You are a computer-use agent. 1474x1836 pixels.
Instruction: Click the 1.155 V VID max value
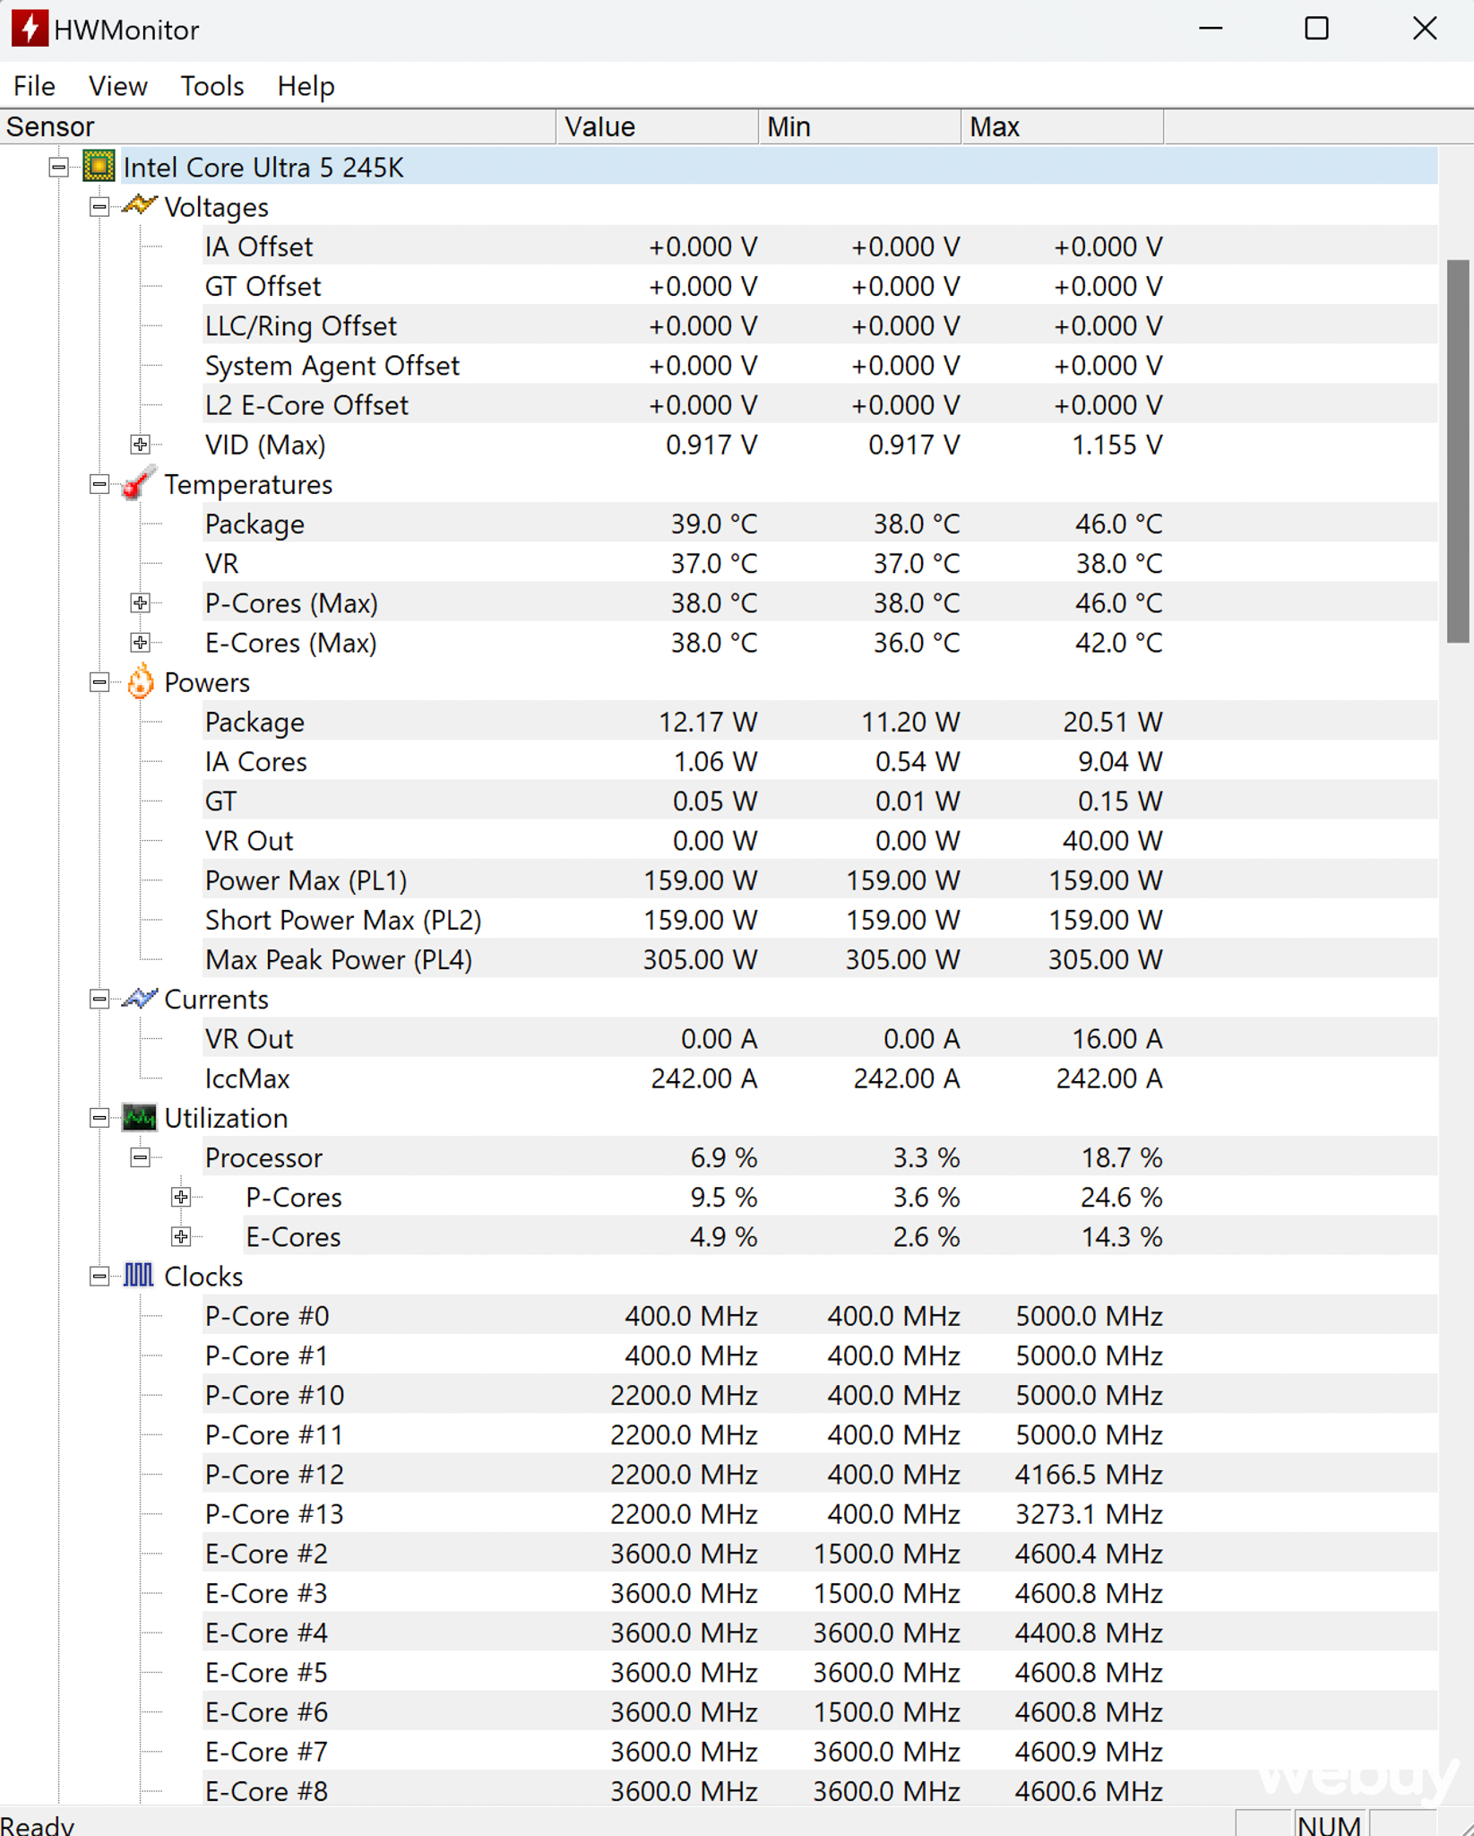pos(1116,445)
